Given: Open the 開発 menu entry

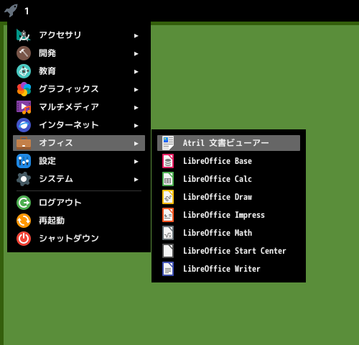Looking at the screenshot, I should coord(79,53).
